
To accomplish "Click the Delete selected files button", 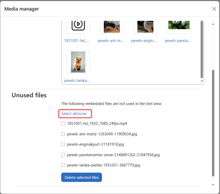I will (x=82, y=177).
